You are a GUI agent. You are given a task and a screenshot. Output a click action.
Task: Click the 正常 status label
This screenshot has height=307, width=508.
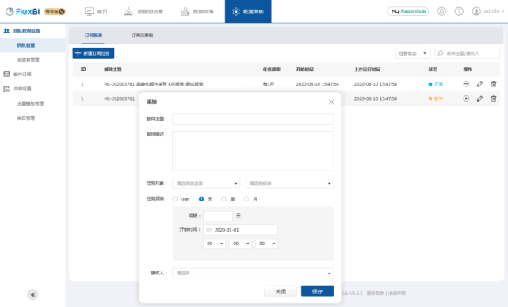(438, 84)
